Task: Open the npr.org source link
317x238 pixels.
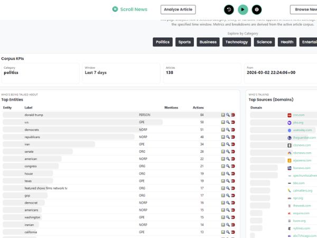Action: (298, 198)
